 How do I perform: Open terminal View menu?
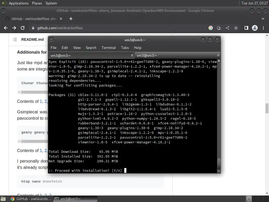77,48
